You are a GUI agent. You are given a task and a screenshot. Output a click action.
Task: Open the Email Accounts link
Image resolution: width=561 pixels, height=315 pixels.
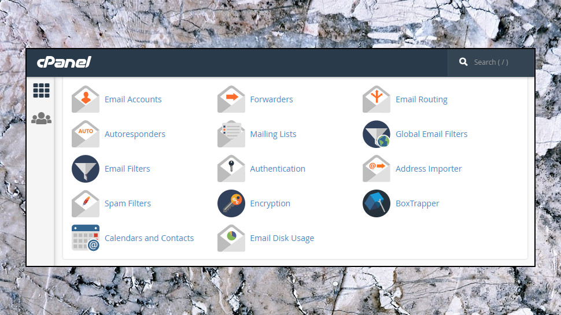[133, 99]
